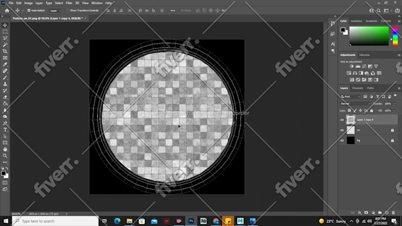Switch to the Libraries tab
The image size is (402, 226).
[x=364, y=55]
